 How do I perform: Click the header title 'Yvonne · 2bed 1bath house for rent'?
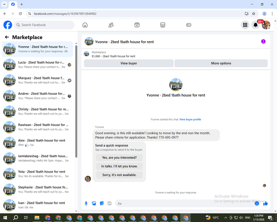coord(124,42)
